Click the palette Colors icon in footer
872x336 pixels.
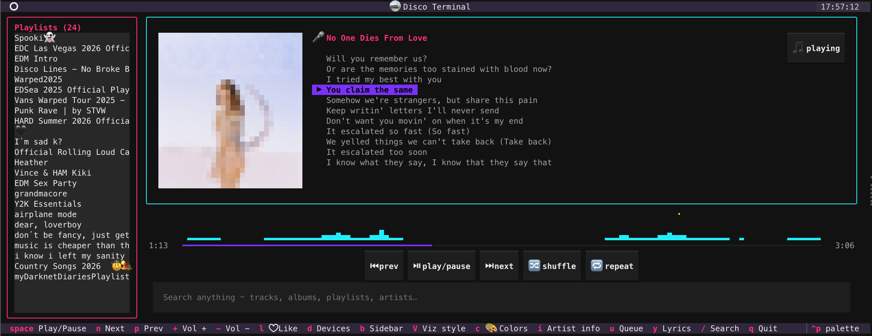[x=491, y=328]
